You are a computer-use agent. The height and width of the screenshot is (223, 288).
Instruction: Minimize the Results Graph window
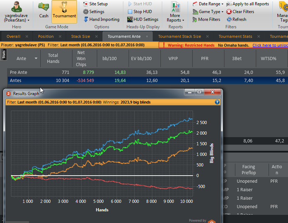click(x=190, y=92)
